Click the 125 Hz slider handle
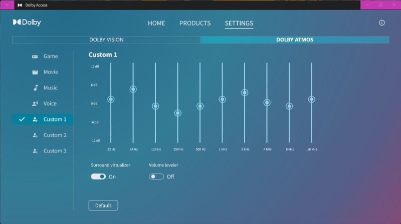The height and width of the screenshot is (224, 401). (x=155, y=106)
